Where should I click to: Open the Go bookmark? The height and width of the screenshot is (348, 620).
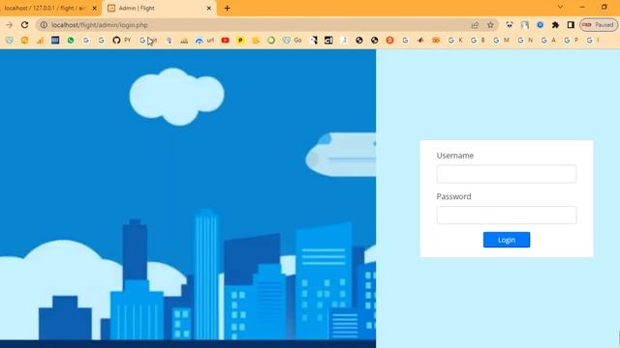coord(293,40)
